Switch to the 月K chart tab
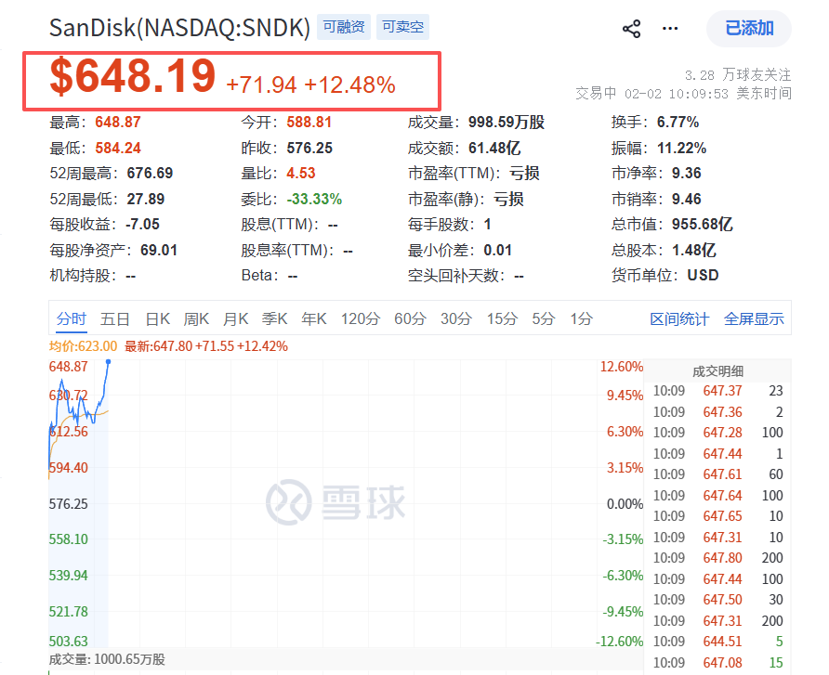Screen dimensions: 829x675 click(235, 318)
